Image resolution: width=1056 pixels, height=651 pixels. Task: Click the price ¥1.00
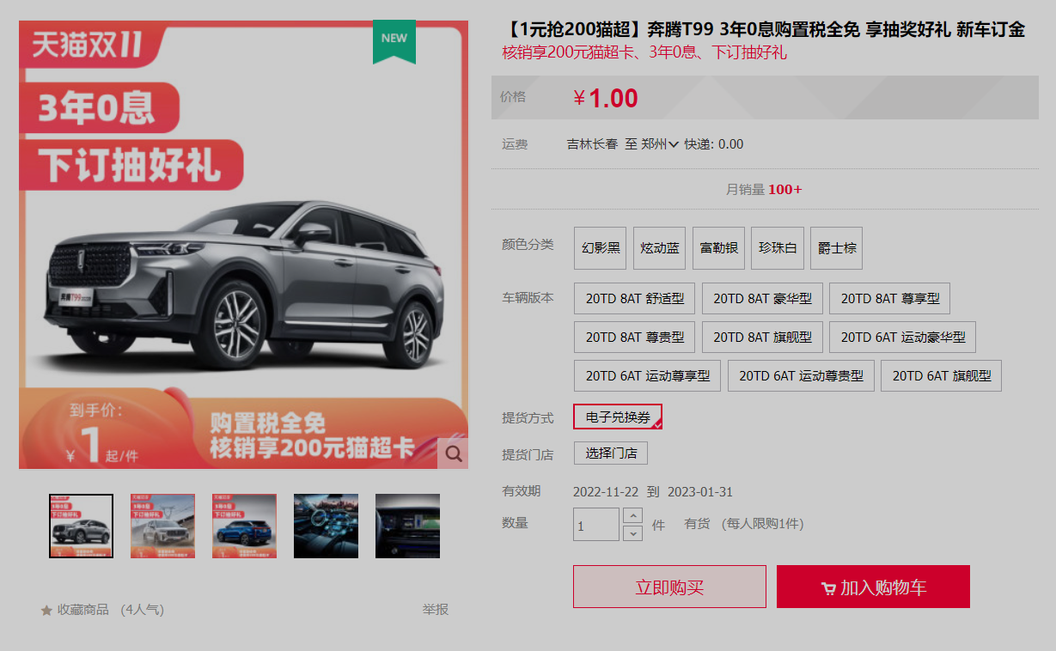pos(606,98)
